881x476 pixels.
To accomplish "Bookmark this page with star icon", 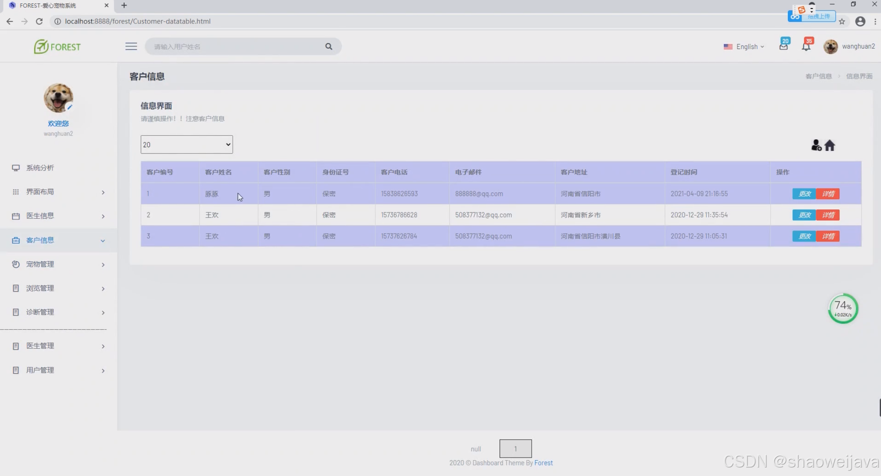I will tap(842, 21).
